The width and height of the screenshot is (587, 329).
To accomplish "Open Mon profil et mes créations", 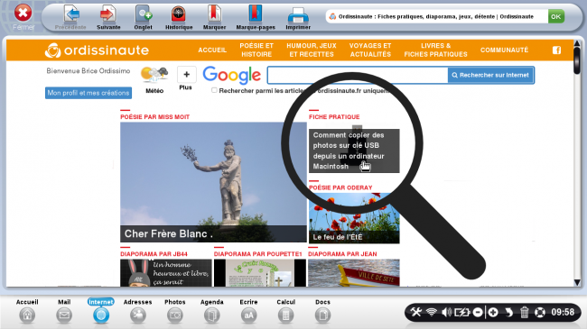I will pos(89,93).
